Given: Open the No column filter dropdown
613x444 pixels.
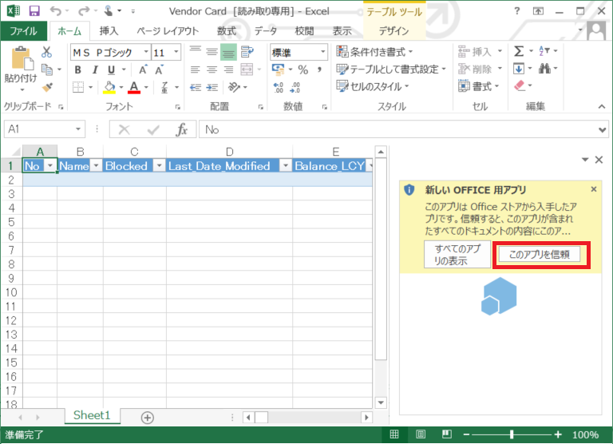Looking at the screenshot, I should click(50, 166).
